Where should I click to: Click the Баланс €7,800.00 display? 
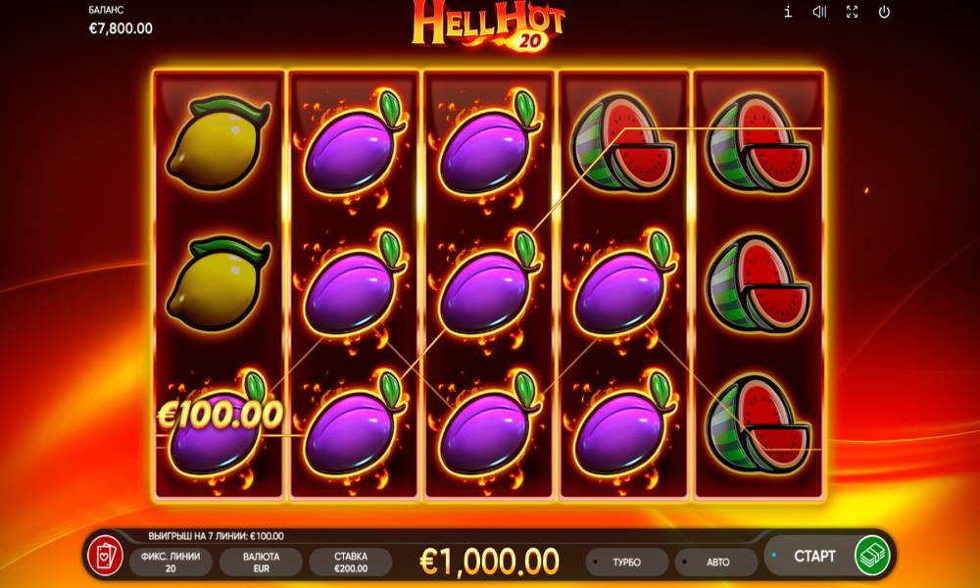pos(120,21)
